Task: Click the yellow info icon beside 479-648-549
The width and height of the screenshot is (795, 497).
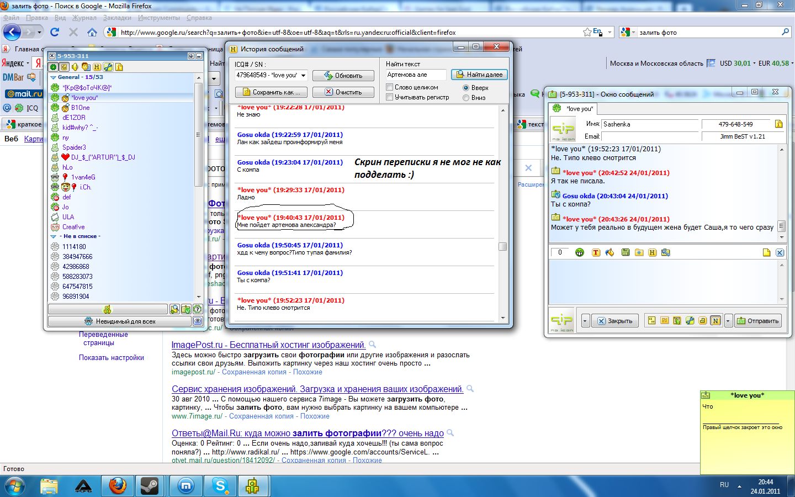Action: click(x=778, y=124)
